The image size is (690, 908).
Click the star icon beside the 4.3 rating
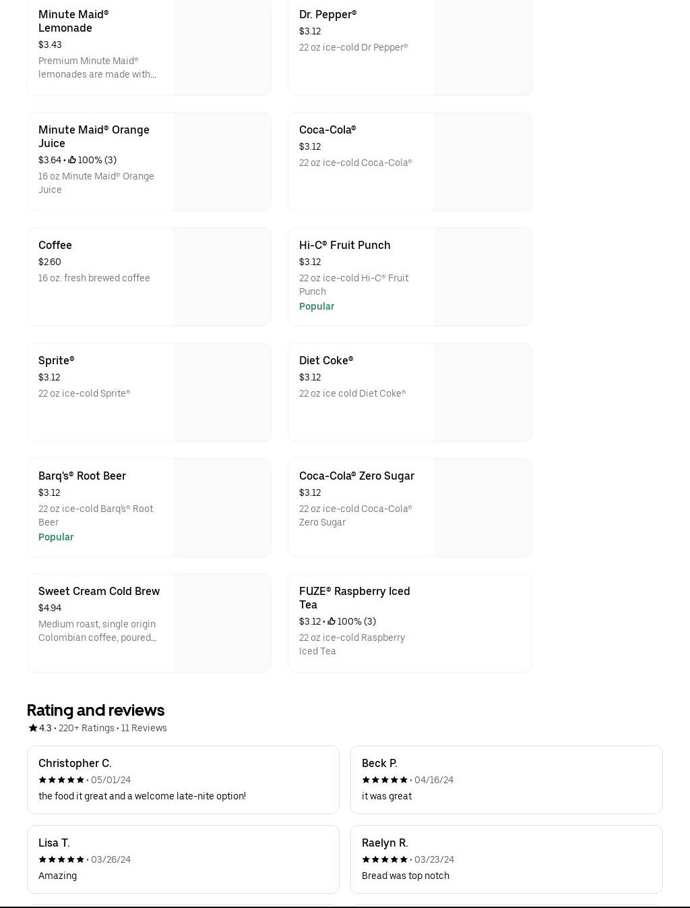click(x=33, y=728)
